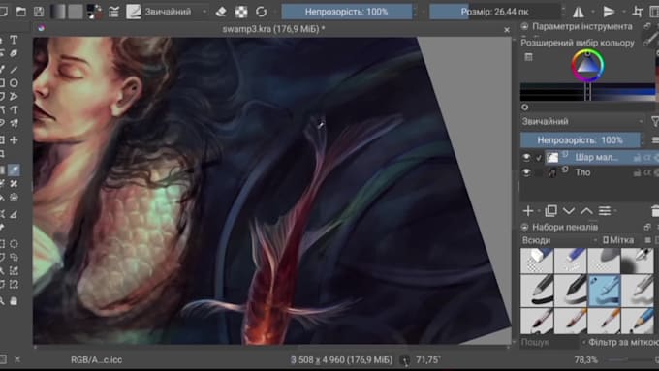Open the Всюди brush tag dropdown
Screen dimensions: 659x371
coord(559,241)
